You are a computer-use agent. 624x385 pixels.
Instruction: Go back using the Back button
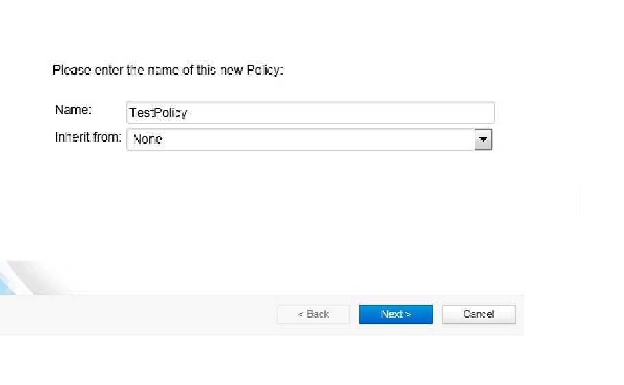313,314
